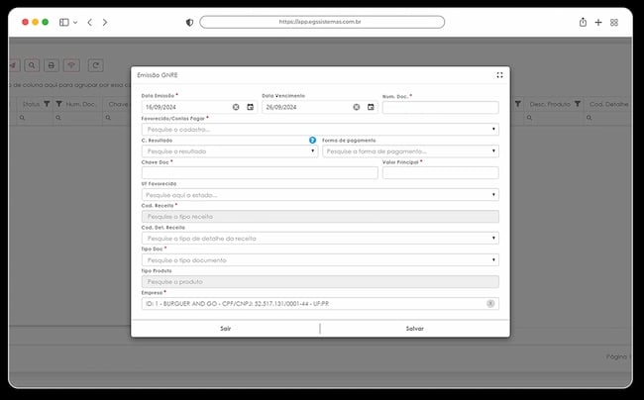The height and width of the screenshot is (400, 644).
Task: Open the browser share icon
Action: click(583, 22)
